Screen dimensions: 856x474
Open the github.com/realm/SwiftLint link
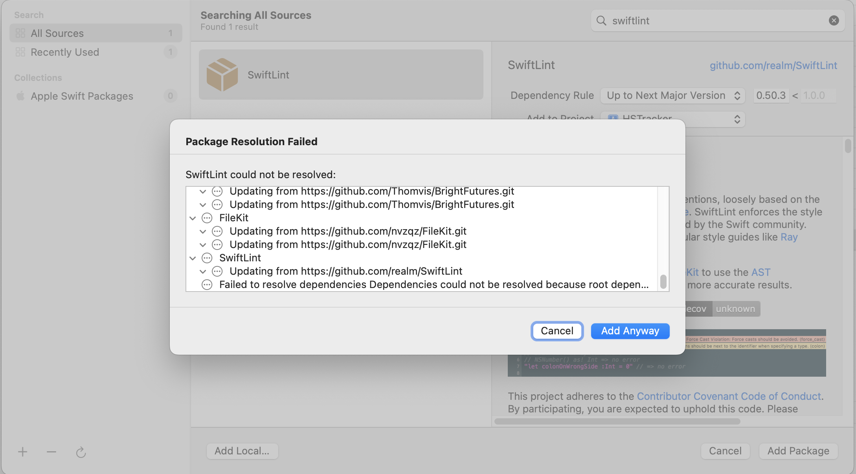coord(773,66)
